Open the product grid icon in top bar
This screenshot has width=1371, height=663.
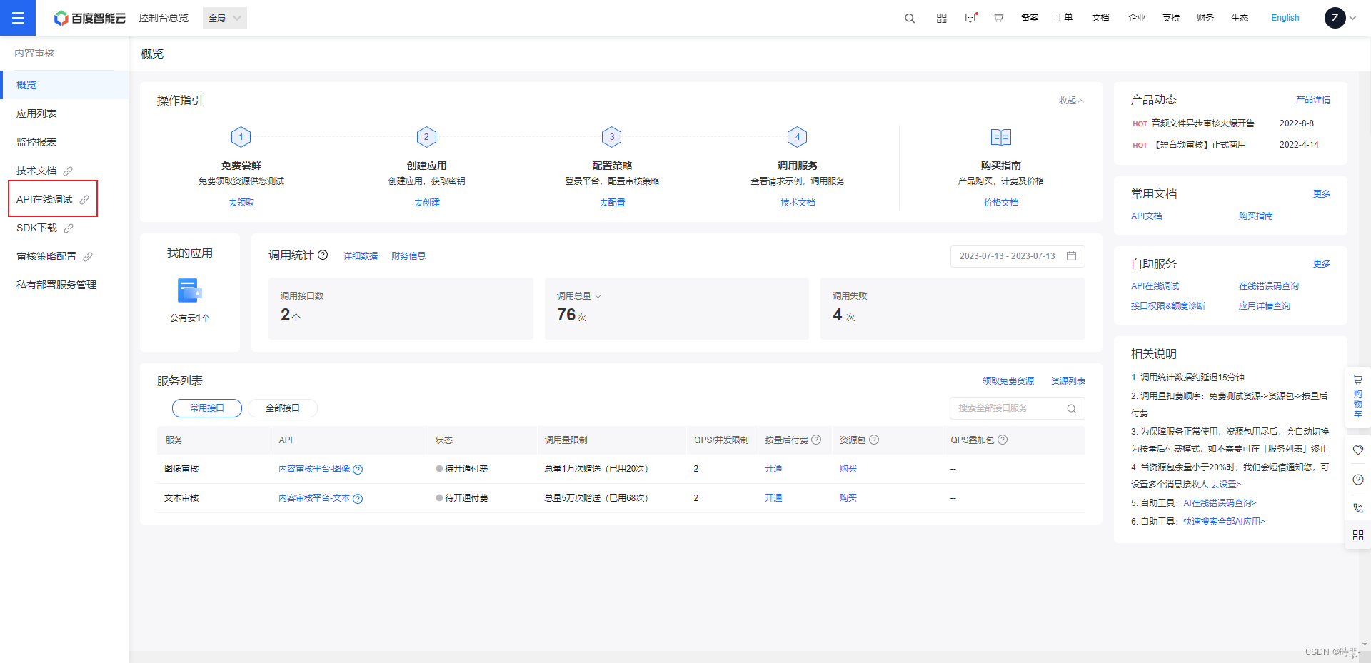point(942,18)
